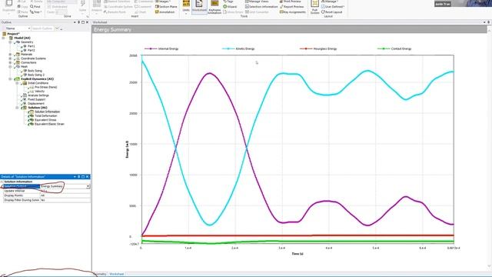Click the Update Interval value field

[x=65, y=191]
